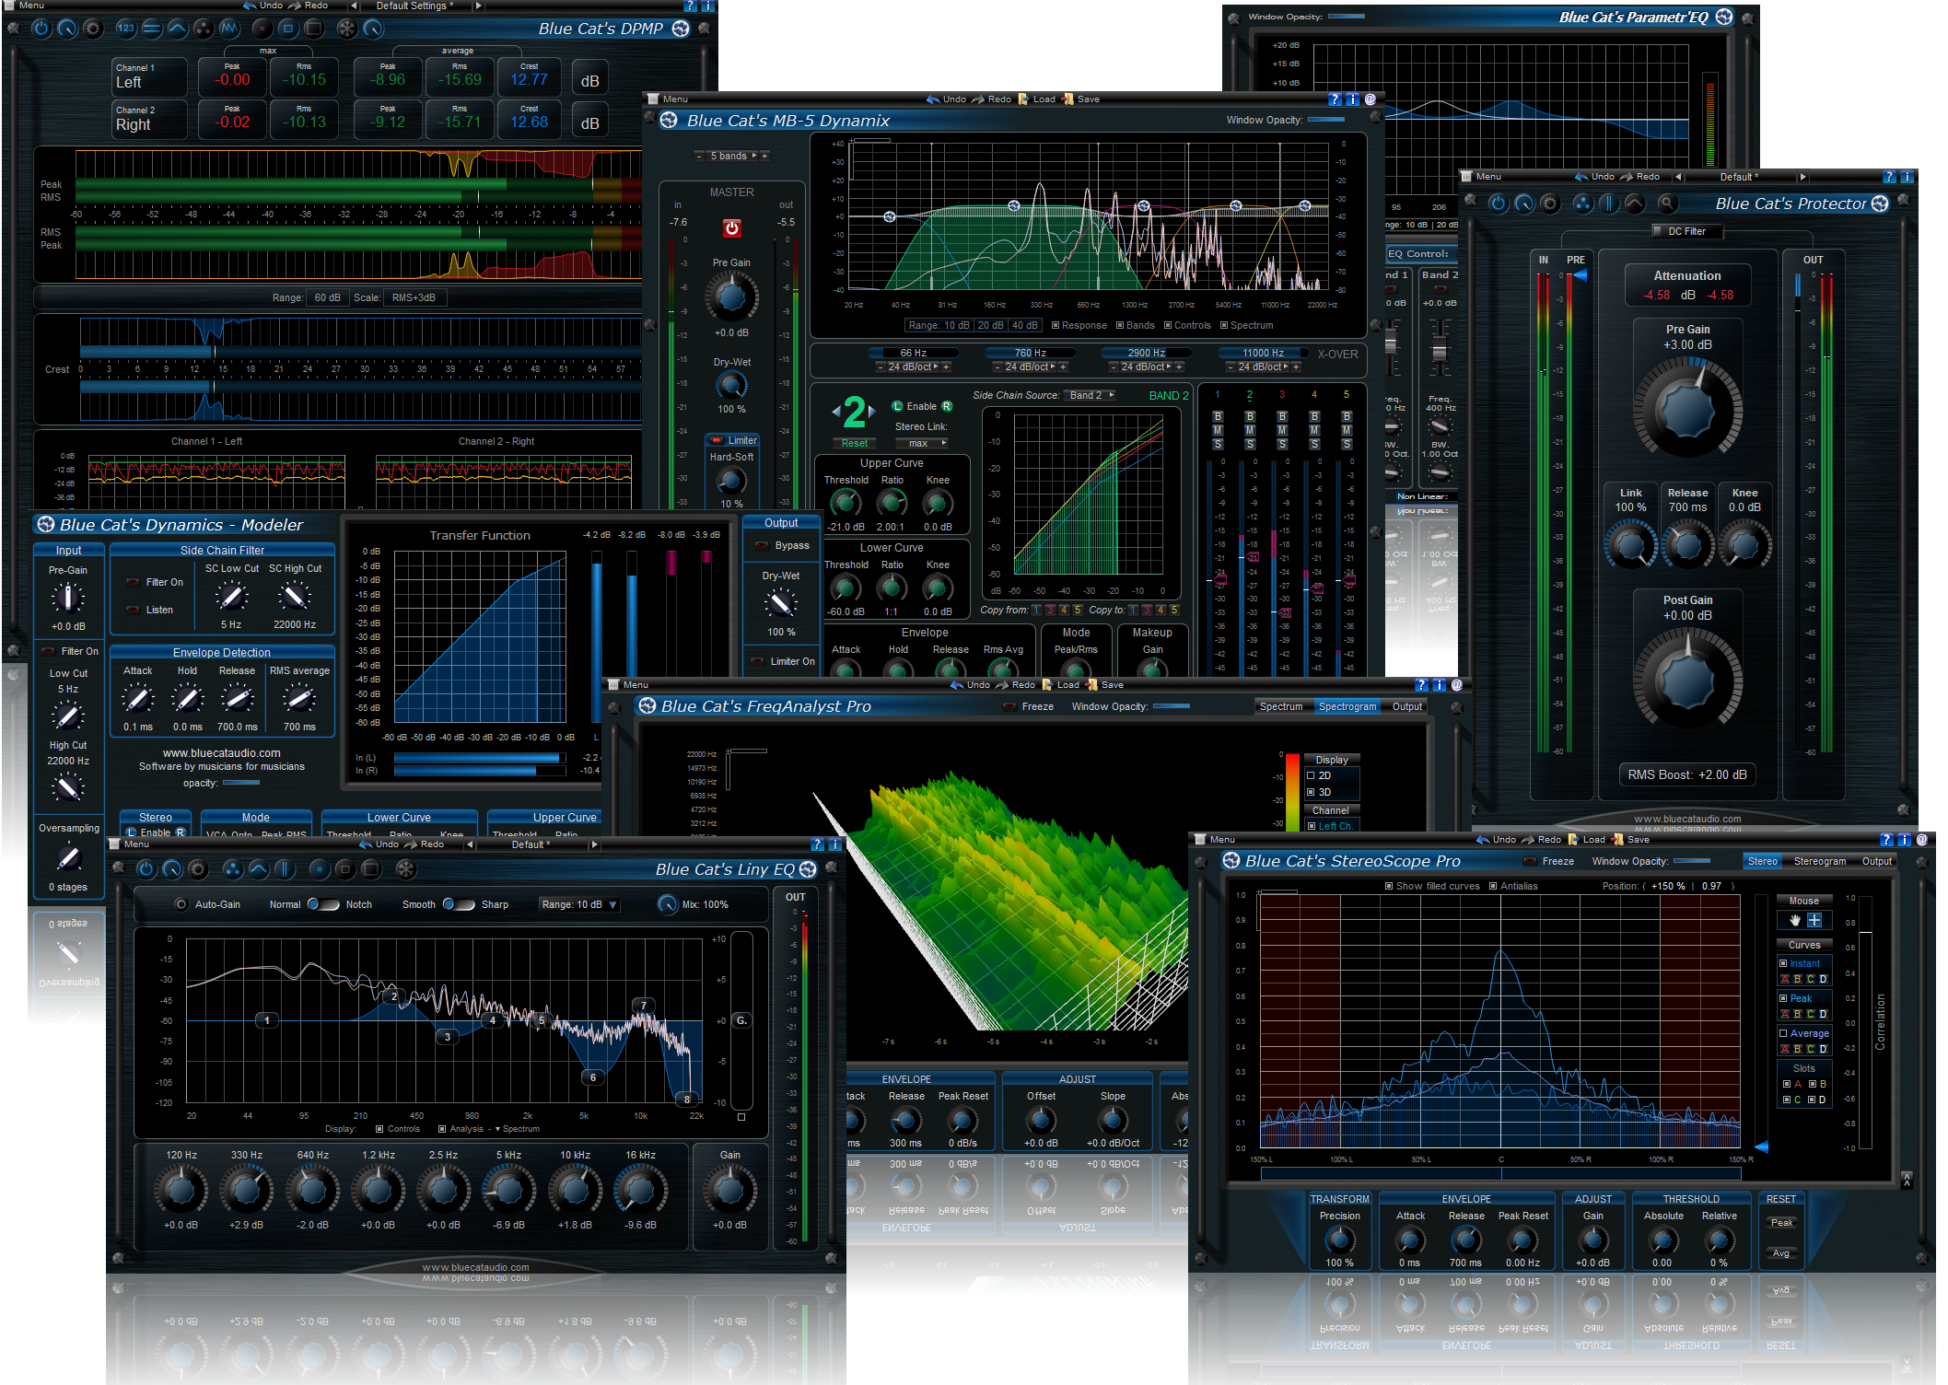The width and height of the screenshot is (1948, 1385).
Task: Open the DPMP Menu
Action: coord(25,6)
